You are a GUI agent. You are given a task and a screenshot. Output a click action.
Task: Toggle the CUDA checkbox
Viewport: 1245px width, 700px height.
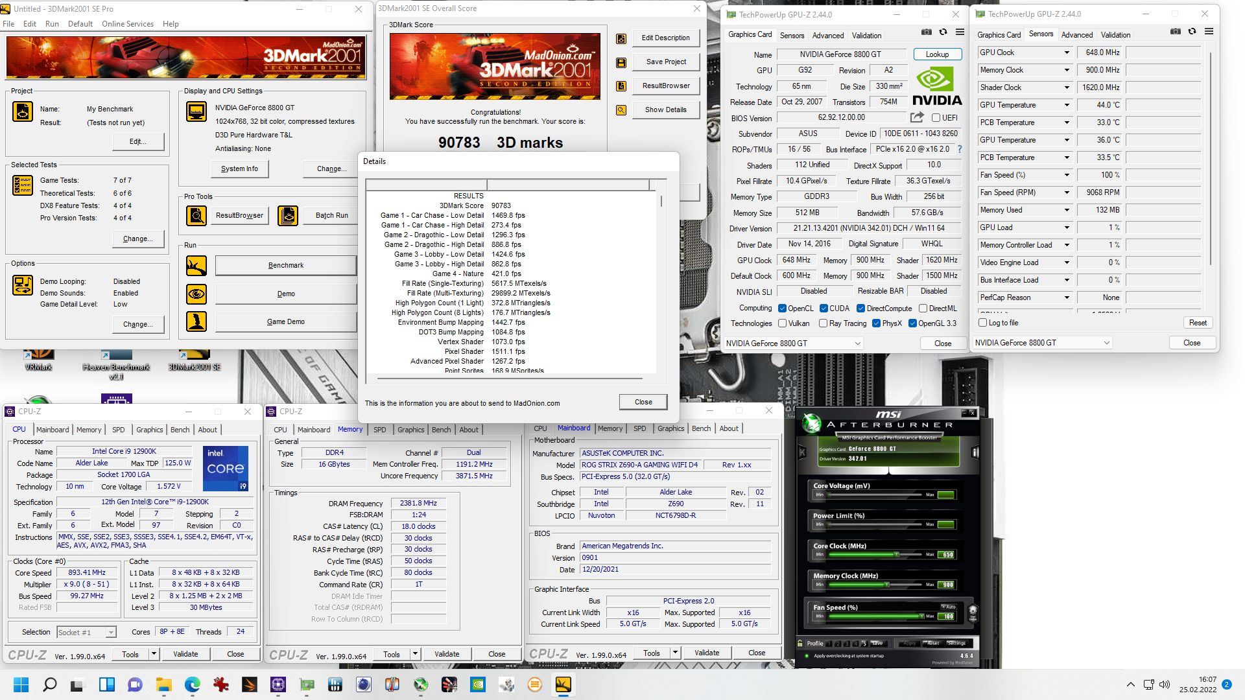point(824,309)
